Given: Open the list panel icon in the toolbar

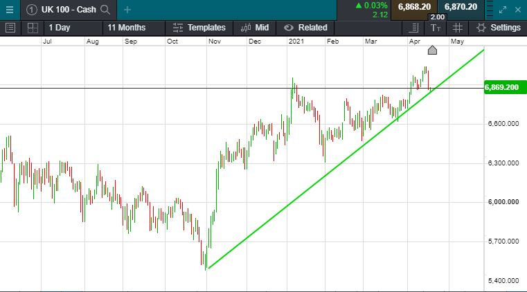Looking at the screenshot, I should (x=10, y=28).
